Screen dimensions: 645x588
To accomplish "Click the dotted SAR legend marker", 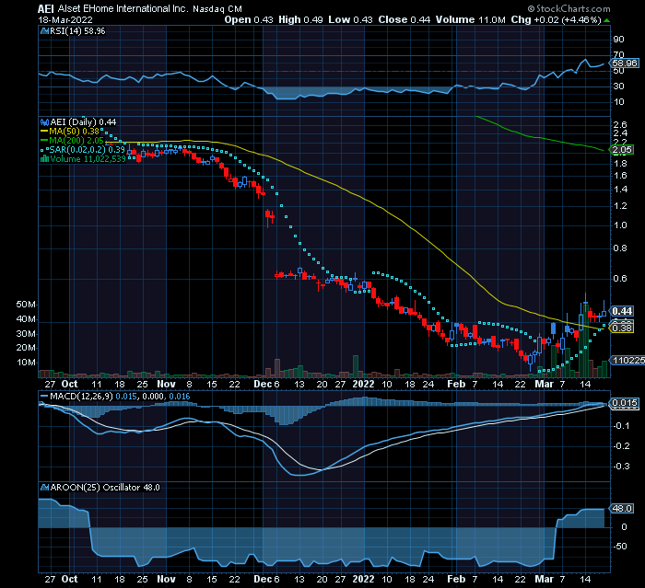I will [44, 150].
